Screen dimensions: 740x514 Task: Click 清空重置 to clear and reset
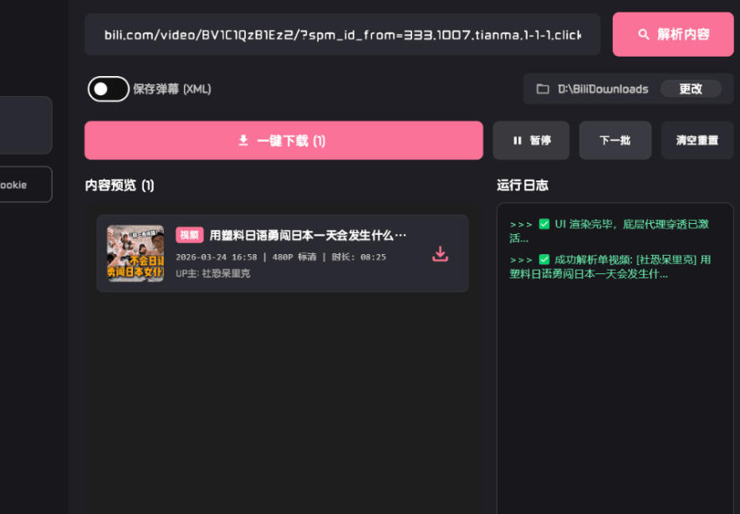click(x=697, y=140)
